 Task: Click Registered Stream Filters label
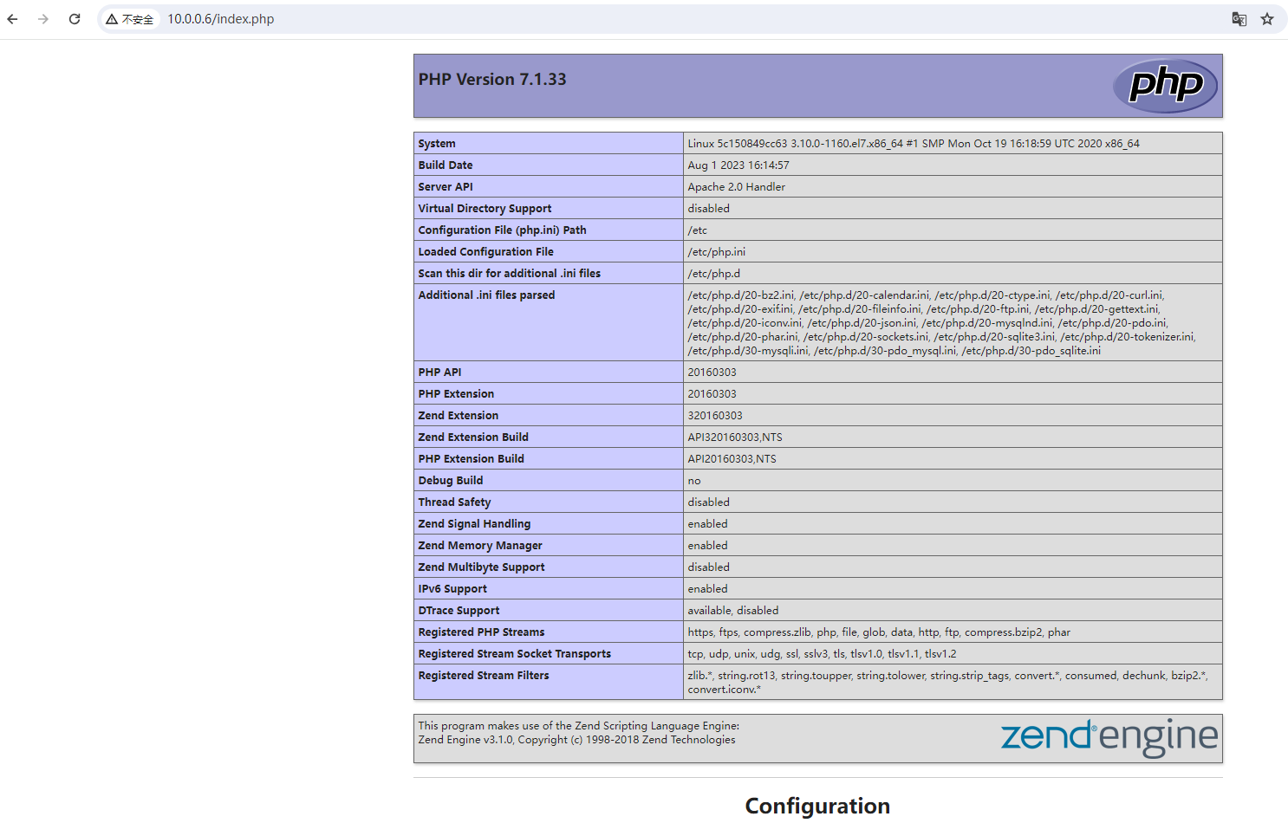484,676
